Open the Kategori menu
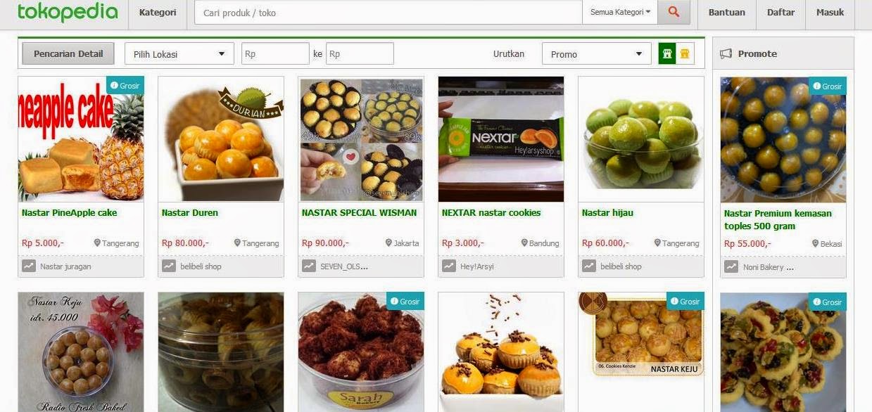 pyautogui.click(x=158, y=12)
